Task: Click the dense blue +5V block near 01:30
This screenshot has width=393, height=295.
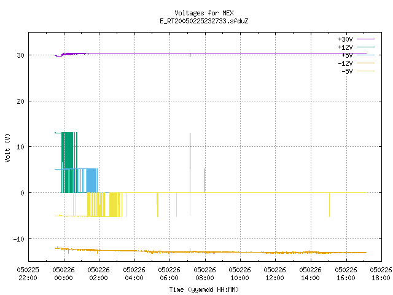Action: click(x=91, y=181)
